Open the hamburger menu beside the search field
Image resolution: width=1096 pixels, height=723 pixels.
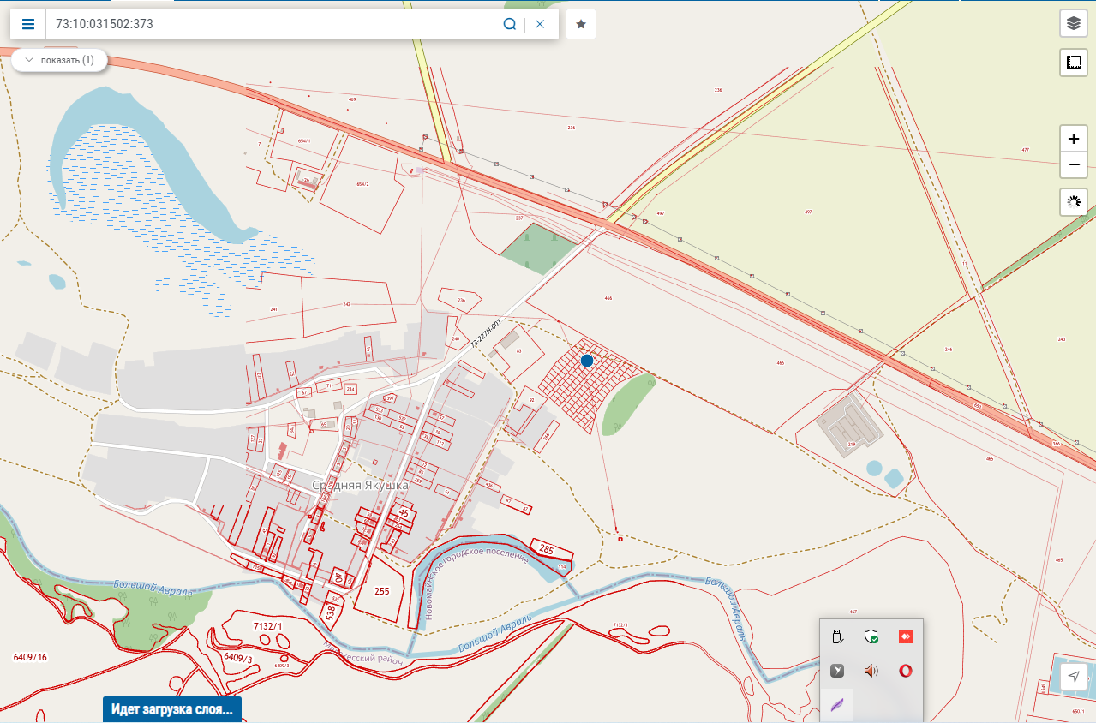(28, 24)
